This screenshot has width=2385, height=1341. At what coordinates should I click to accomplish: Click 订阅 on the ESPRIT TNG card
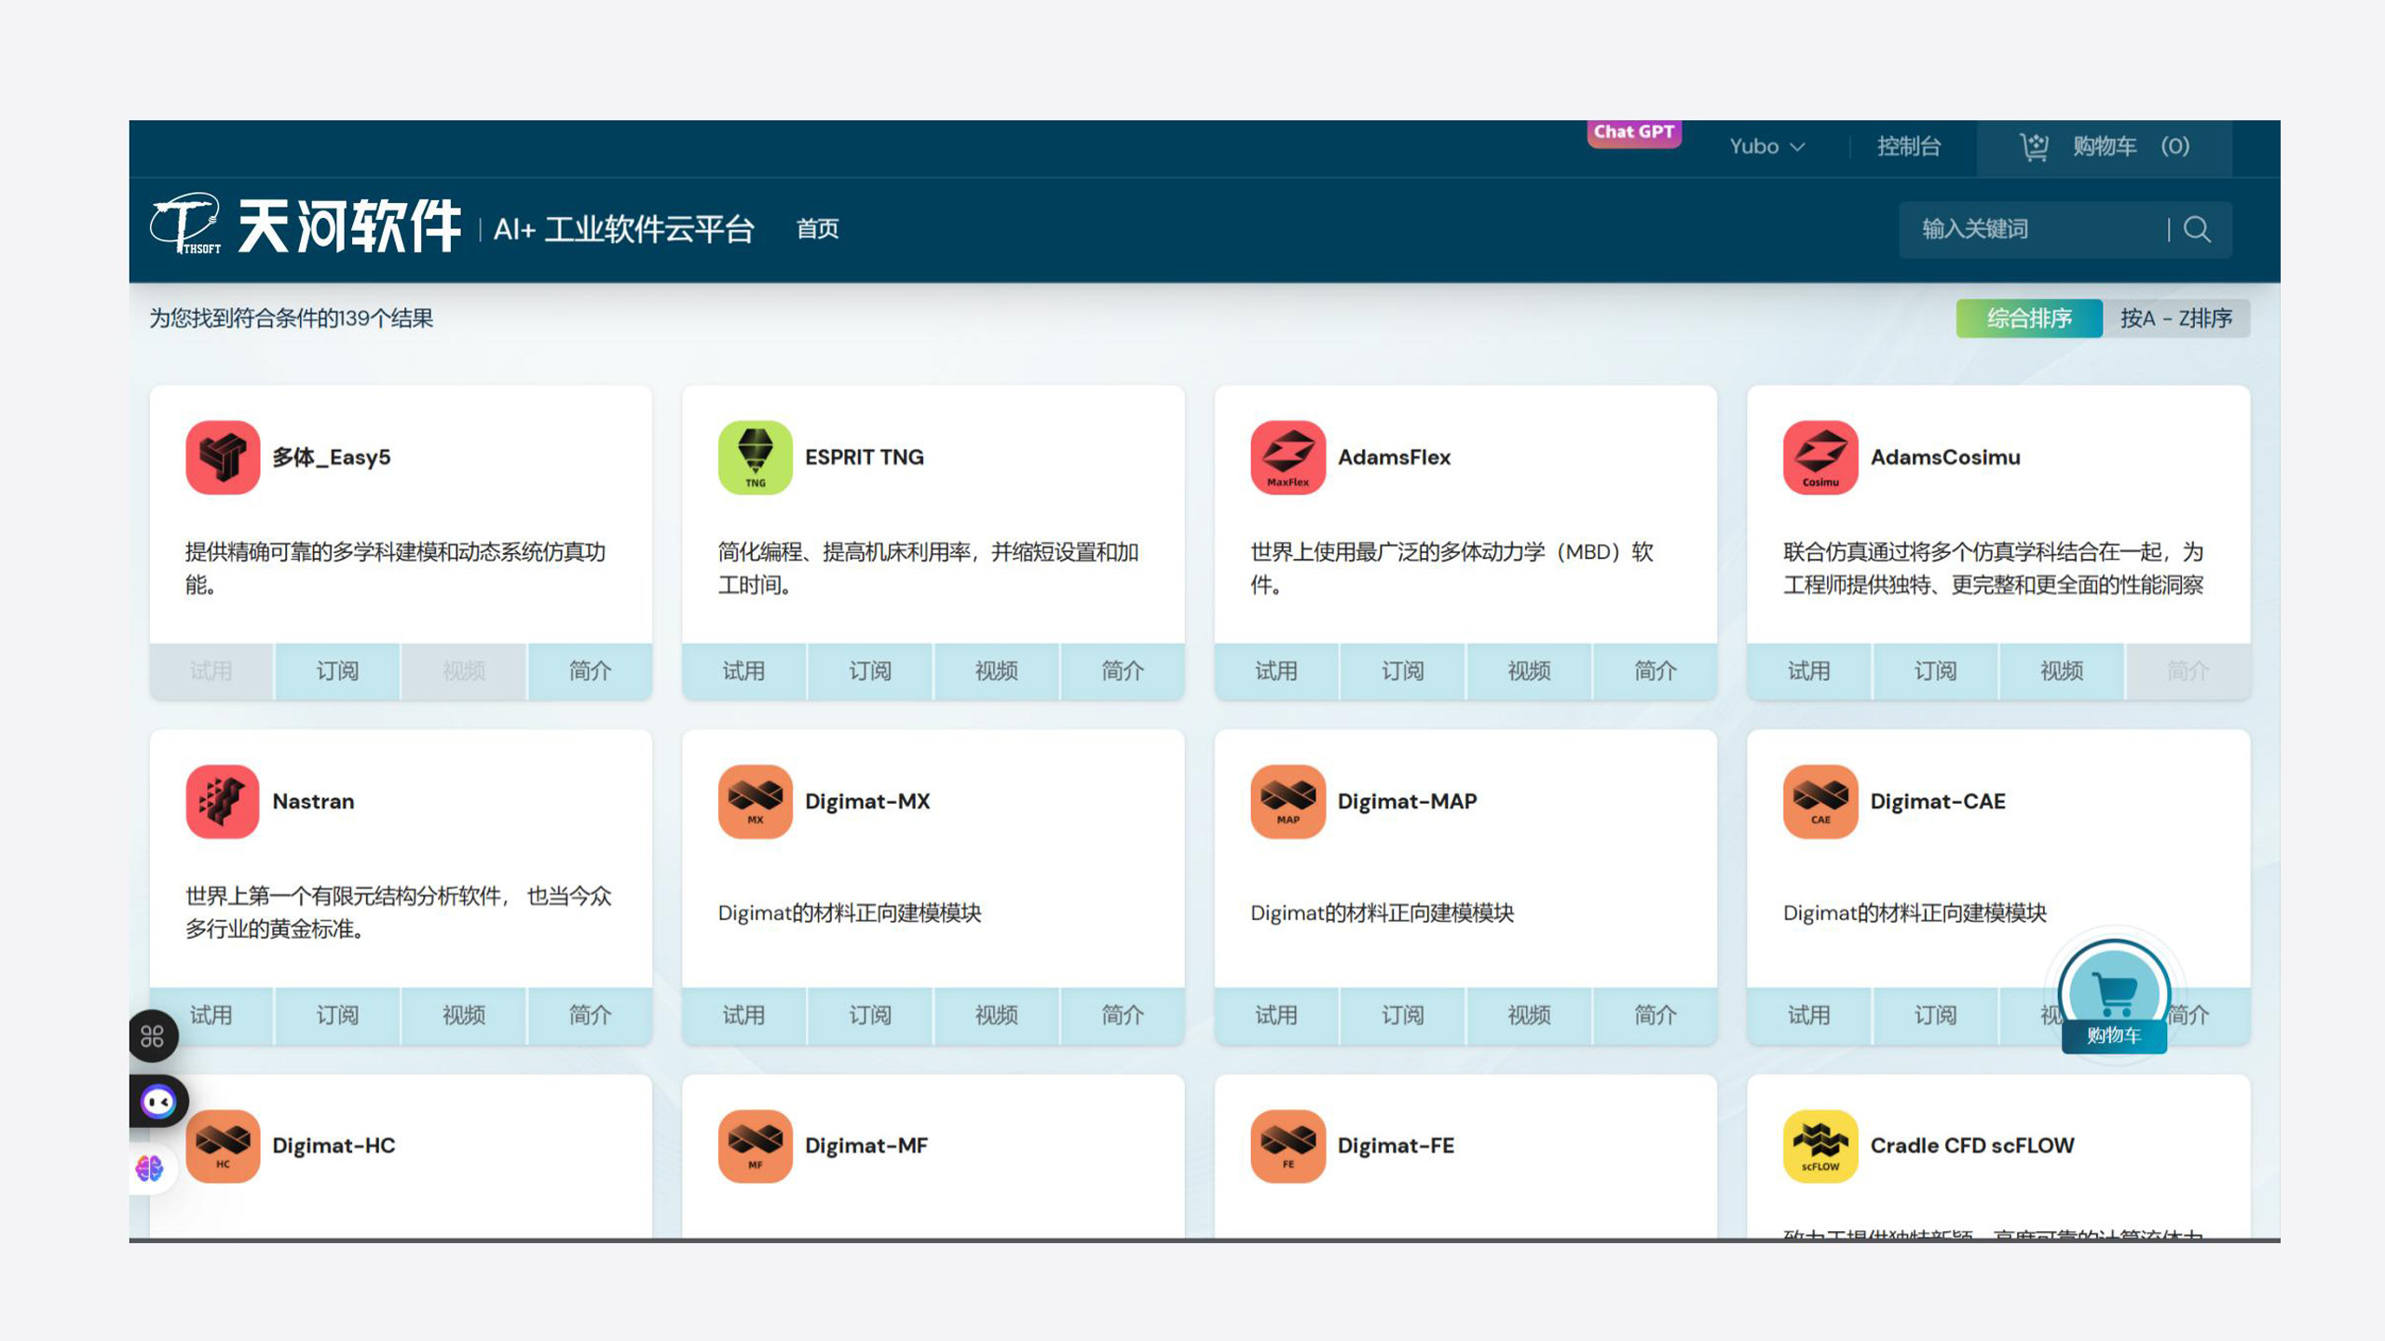click(x=870, y=670)
